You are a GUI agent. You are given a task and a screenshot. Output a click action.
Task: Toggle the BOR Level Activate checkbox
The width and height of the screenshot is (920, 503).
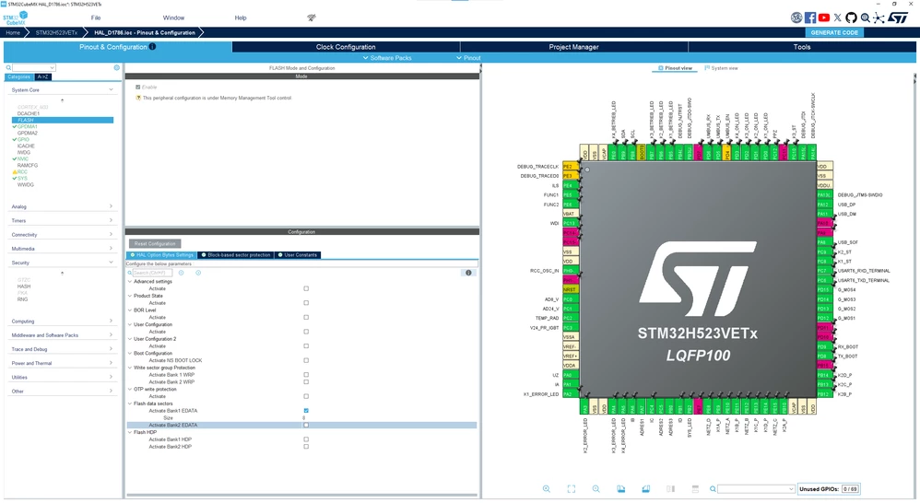(x=306, y=317)
